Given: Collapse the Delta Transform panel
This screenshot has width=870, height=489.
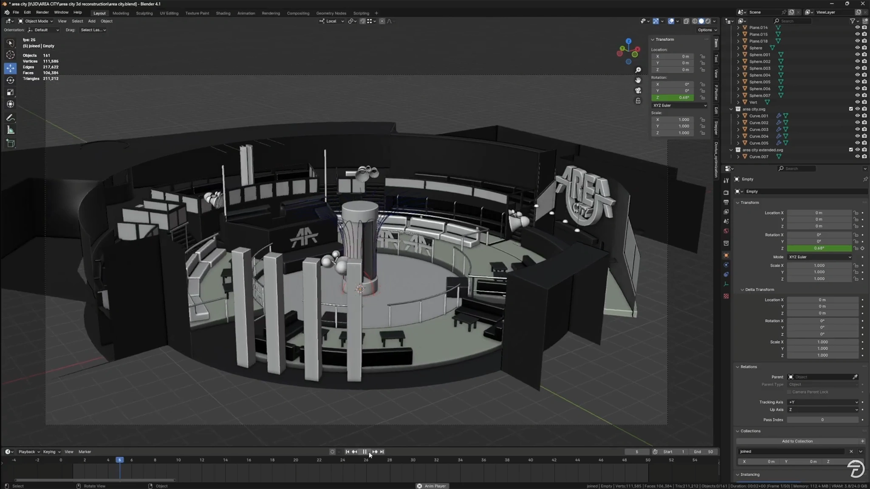Looking at the screenshot, I should coord(759,289).
